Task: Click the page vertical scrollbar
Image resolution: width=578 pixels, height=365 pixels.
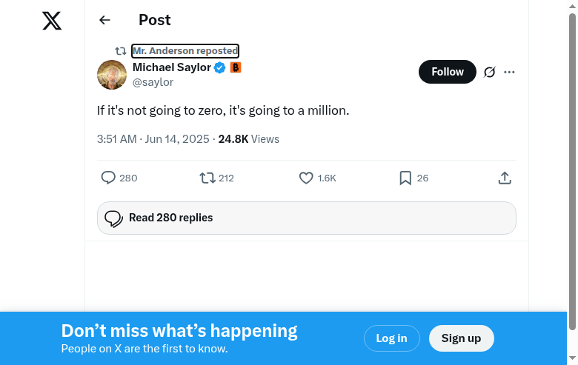Action: point(572,170)
